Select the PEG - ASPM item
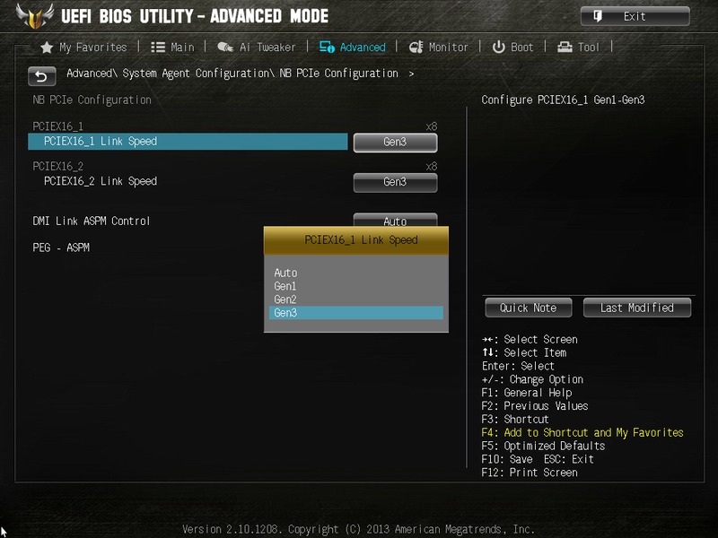718x538 pixels. [x=61, y=247]
